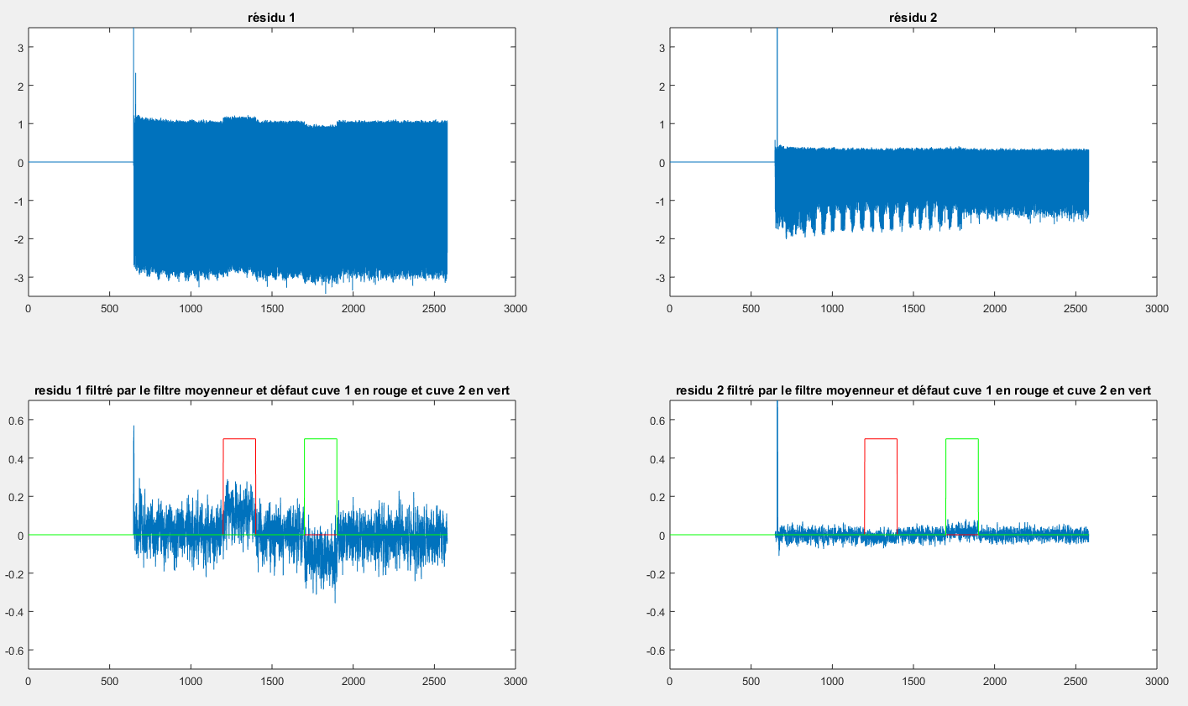Click y-axis label 0.6 of filtered residu 1 plot

pyautogui.click(x=15, y=420)
